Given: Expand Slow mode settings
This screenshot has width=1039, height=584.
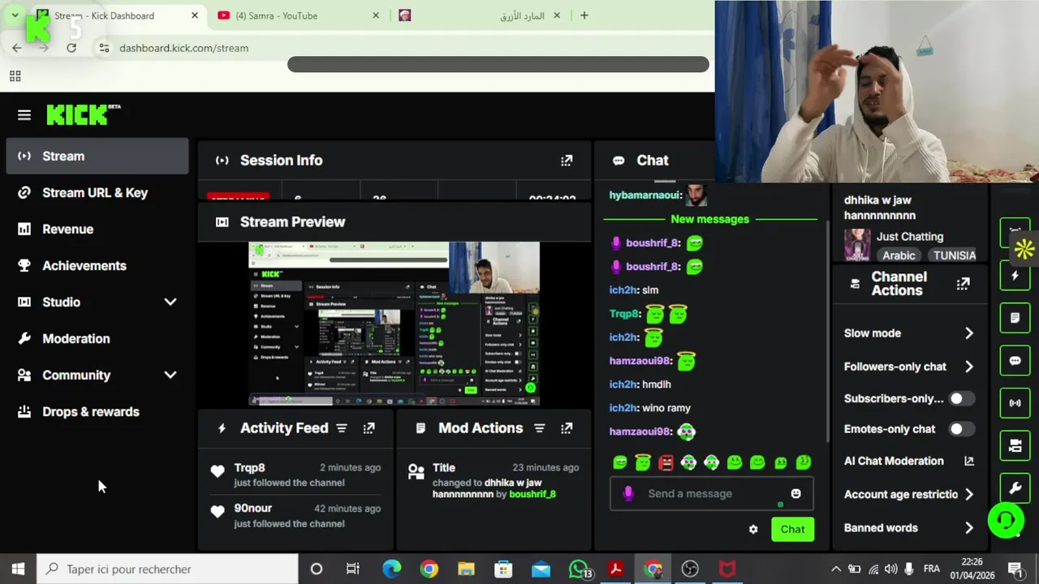Looking at the screenshot, I should [x=968, y=333].
